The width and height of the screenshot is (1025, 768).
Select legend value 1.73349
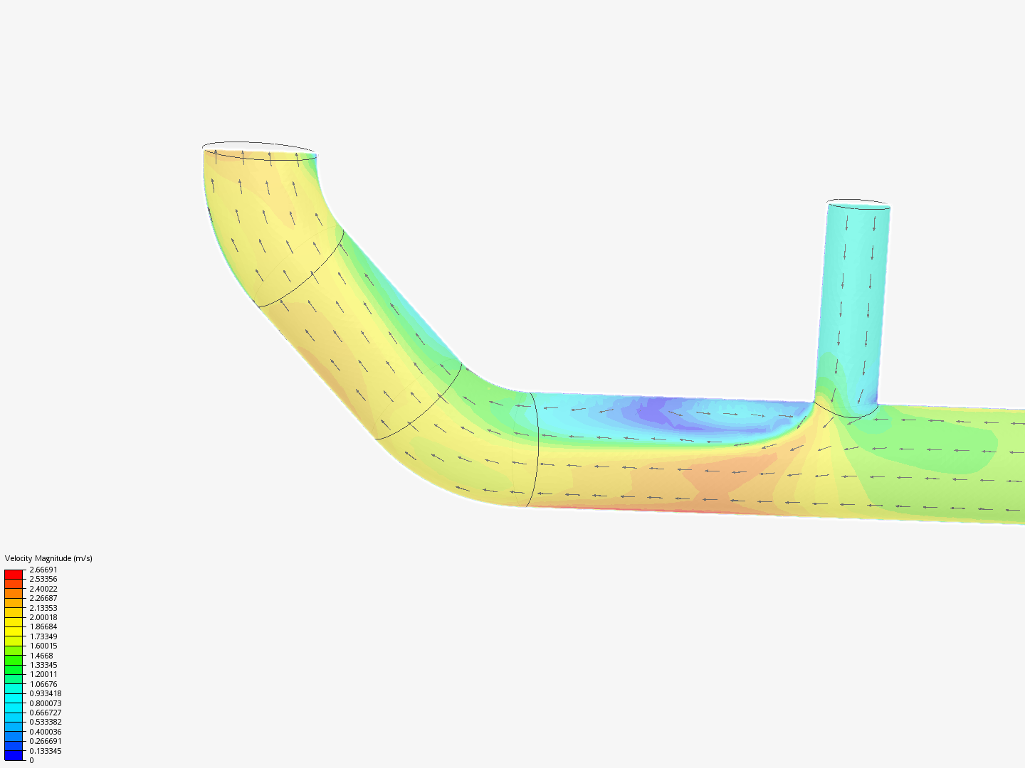(x=43, y=636)
